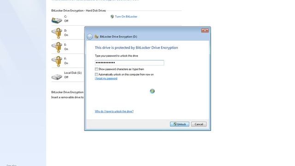Click the C: drive icon
Screen dimensions: 295x166
(57, 20)
